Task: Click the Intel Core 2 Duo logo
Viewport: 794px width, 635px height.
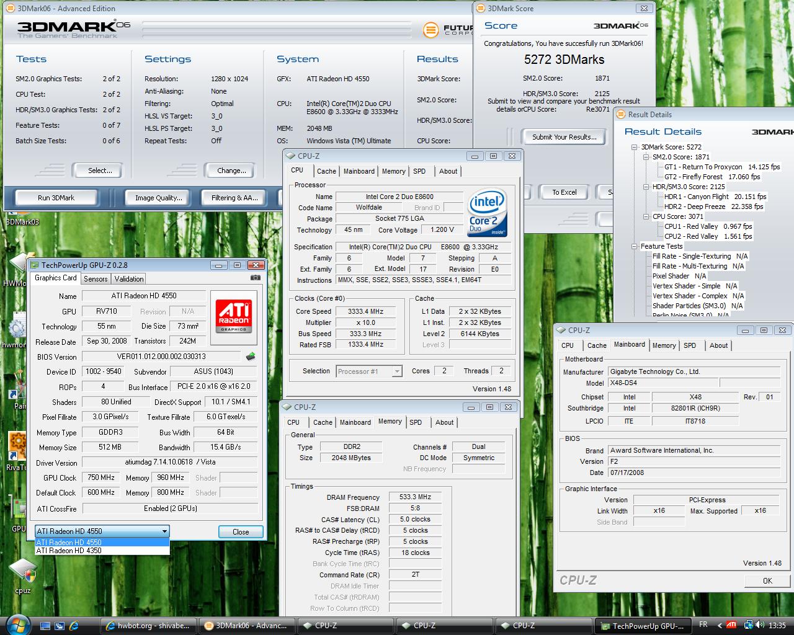Action: click(x=487, y=213)
